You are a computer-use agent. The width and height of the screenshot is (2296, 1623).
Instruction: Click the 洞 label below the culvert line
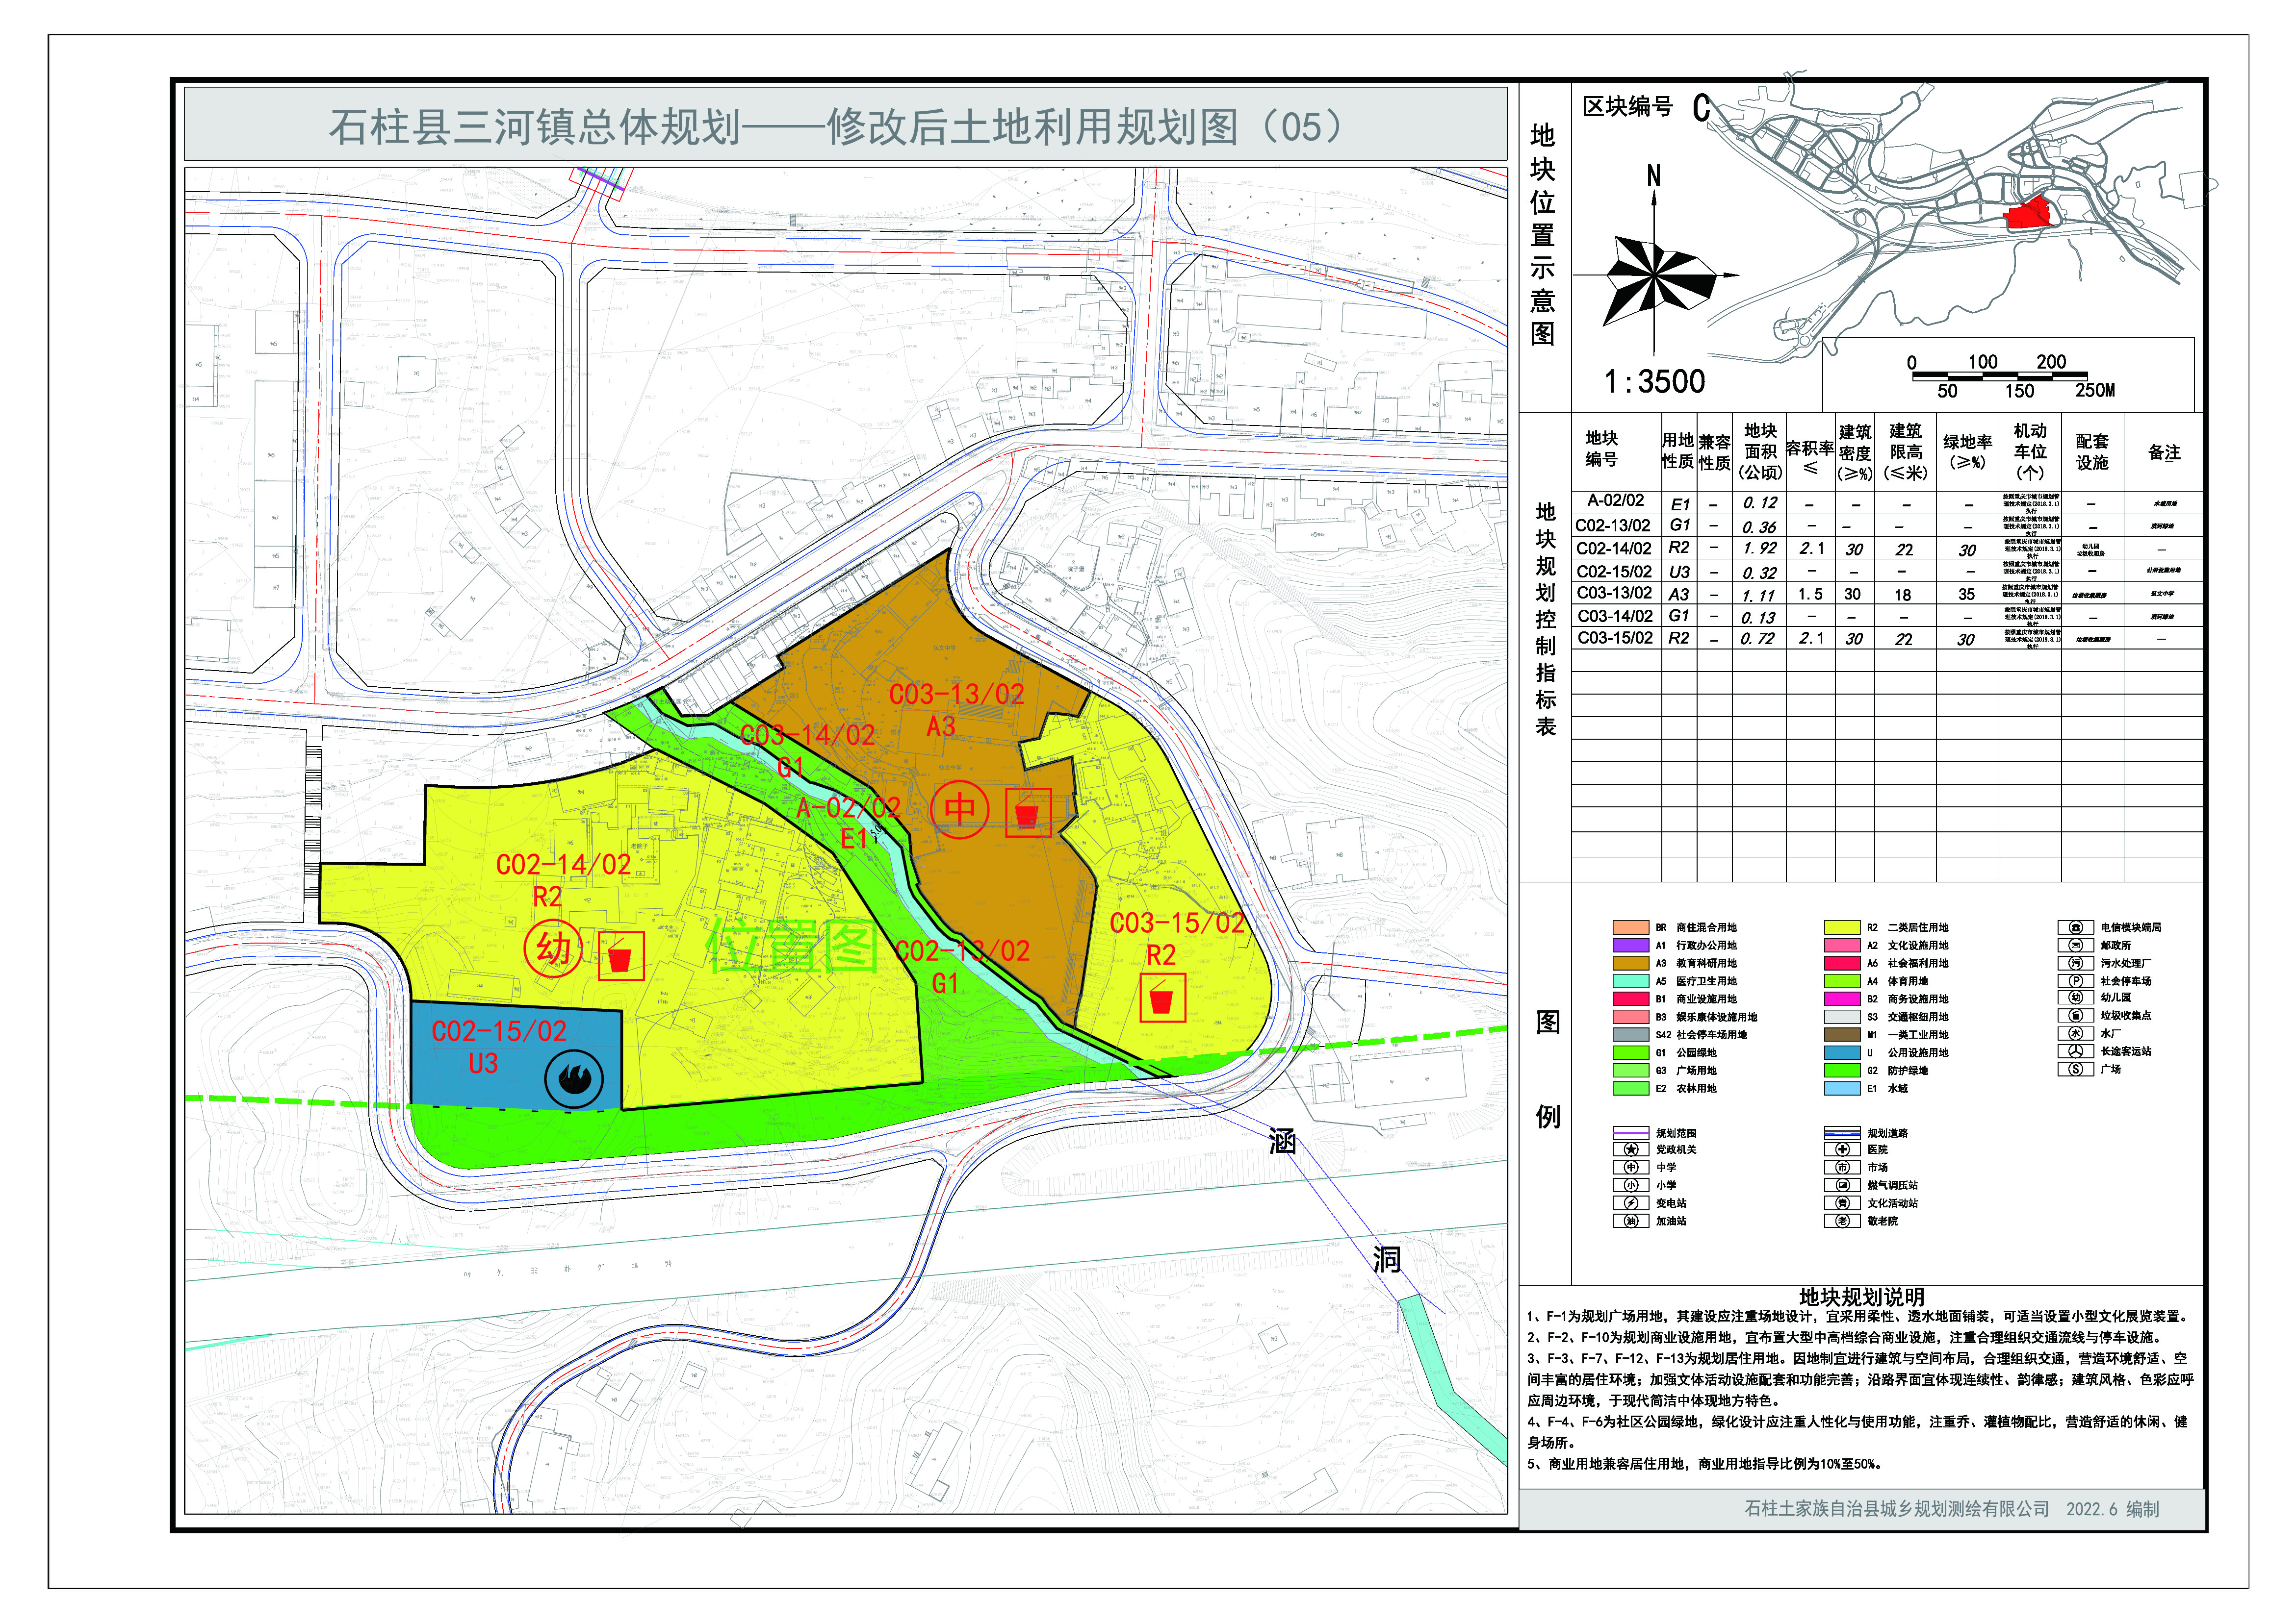(1386, 1259)
